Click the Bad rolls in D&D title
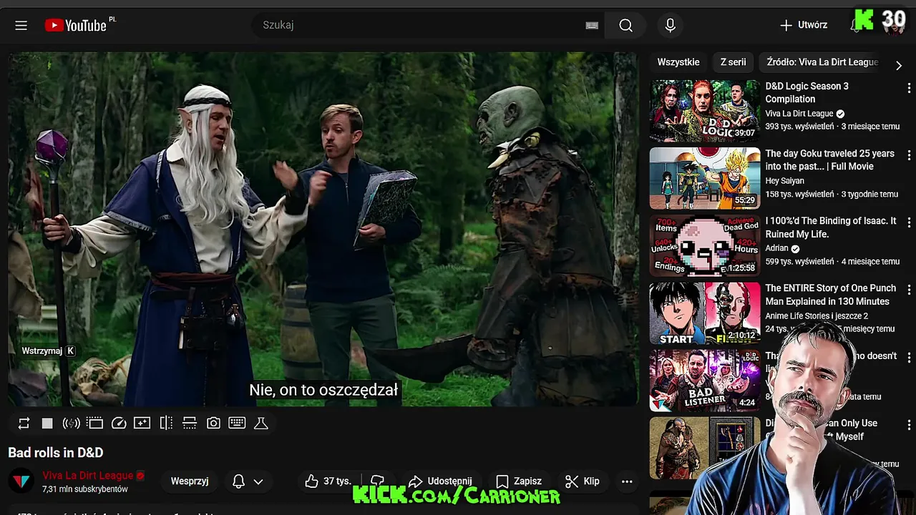916x515 pixels. click(x=56, y=453)
